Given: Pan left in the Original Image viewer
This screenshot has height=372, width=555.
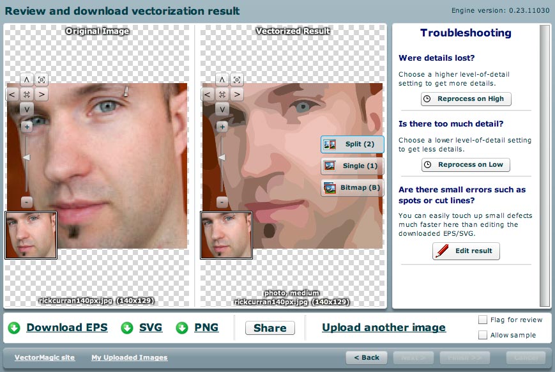Looking at the screenshot, I should pyautogui.click(x=12, y=94).
